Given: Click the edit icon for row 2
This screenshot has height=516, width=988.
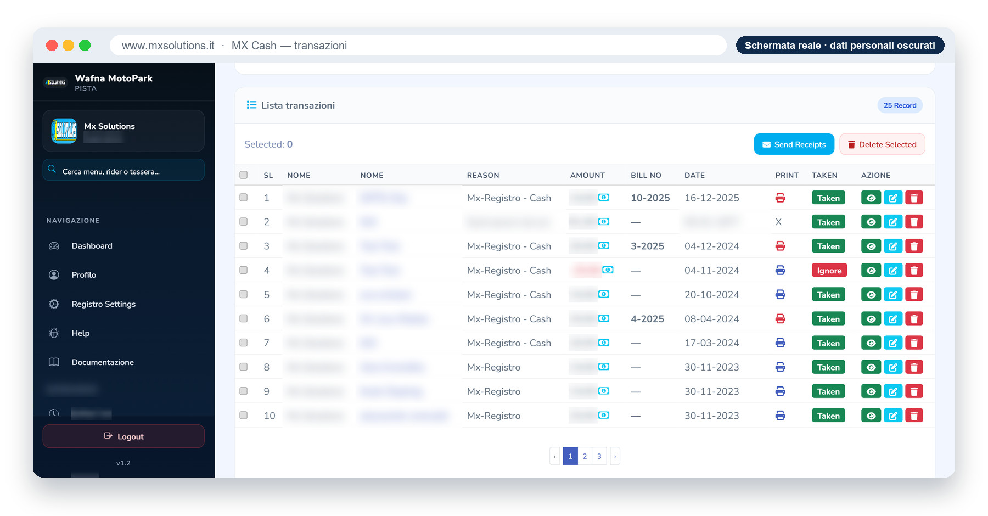Looking at the screenshot, I should (893, 222).
